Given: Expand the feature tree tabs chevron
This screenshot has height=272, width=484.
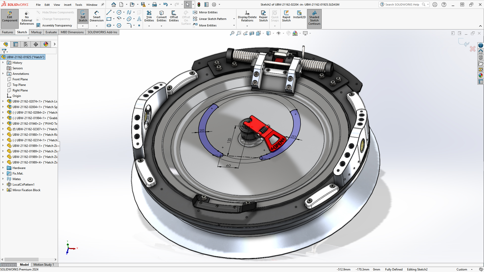Looking at the screenshot, I should pos(54,44).
